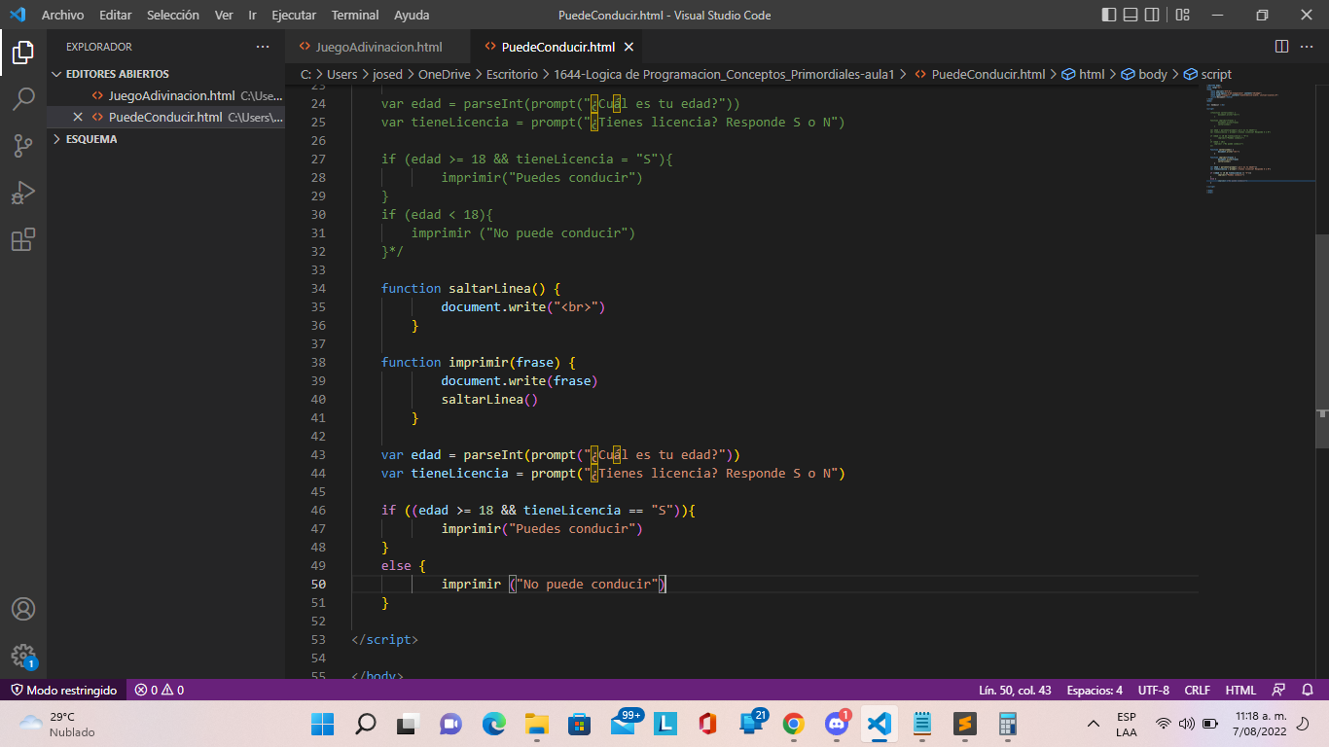Close the PuedeConducir.html tab
The width and height of the screenshot is (1329, 747).
[629, 47]
